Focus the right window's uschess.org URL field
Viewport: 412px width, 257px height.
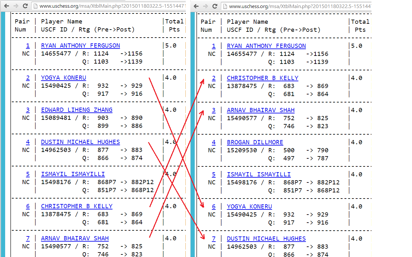[299, 6]
